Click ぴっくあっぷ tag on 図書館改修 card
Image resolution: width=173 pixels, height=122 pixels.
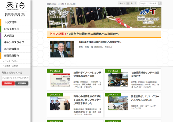[x=113, y=95]
